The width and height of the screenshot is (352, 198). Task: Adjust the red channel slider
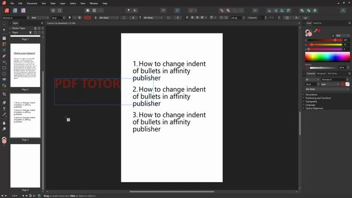[325, 40]
